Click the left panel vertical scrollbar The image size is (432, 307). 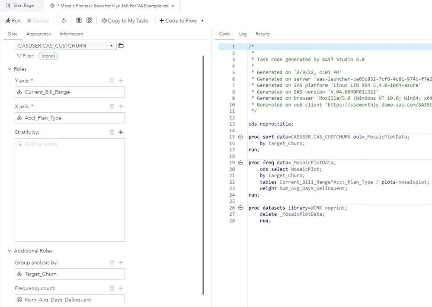(x=203, y=173)
